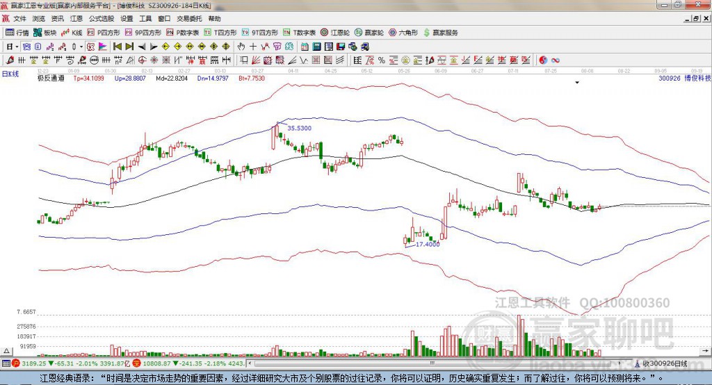This screenshot has height=385, width=712.
Task: Click the black right arrow icon
Action: click(x=154, y=47)
